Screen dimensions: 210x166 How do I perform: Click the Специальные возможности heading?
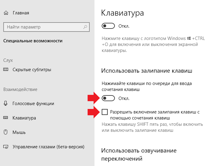pyautogui.click(x=33, y=41)
